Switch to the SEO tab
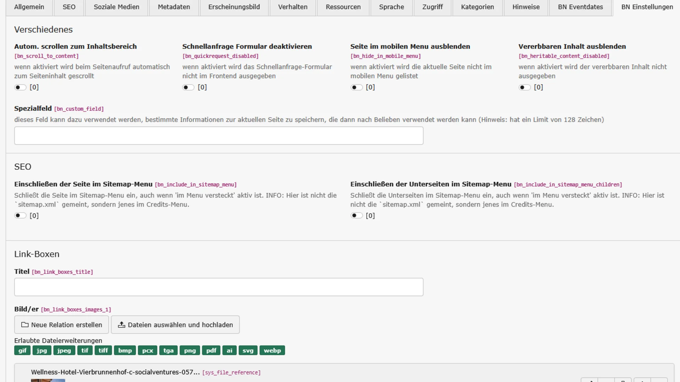Image resolution: width=680 pixels, height=382 pixels. (x=69, y=7)
